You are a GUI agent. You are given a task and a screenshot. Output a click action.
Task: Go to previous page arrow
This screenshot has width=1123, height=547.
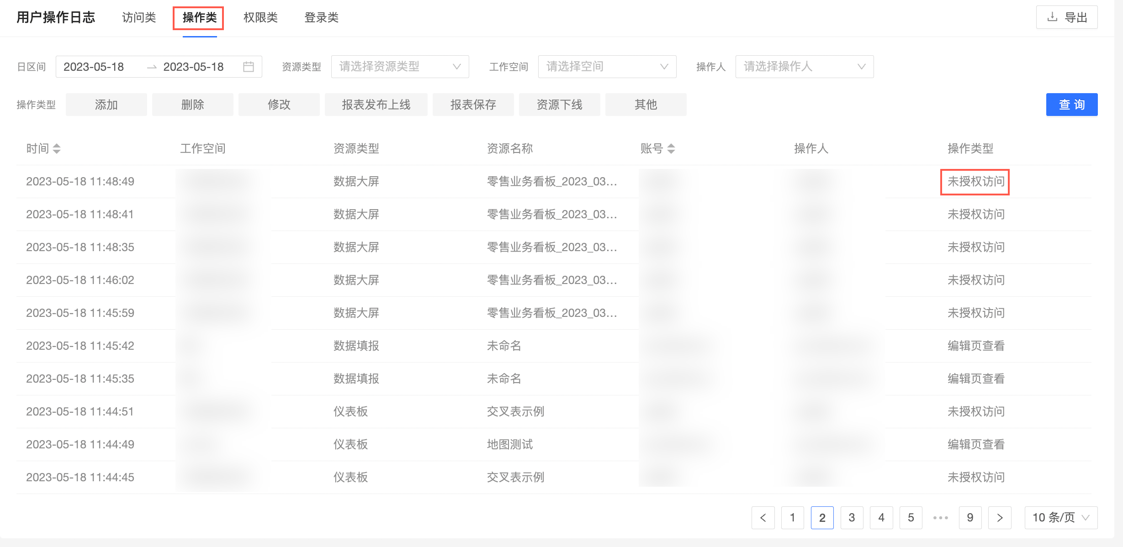pos(763,517)
